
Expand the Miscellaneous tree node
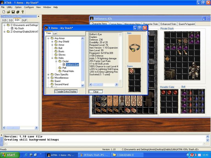point(48,78)
